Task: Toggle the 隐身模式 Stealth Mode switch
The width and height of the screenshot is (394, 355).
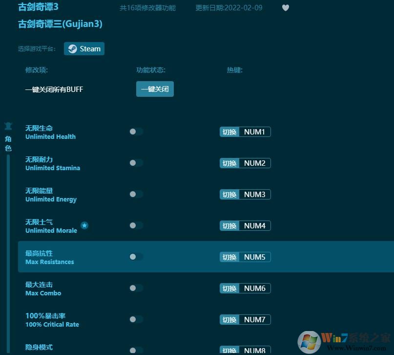Action: 136,350
